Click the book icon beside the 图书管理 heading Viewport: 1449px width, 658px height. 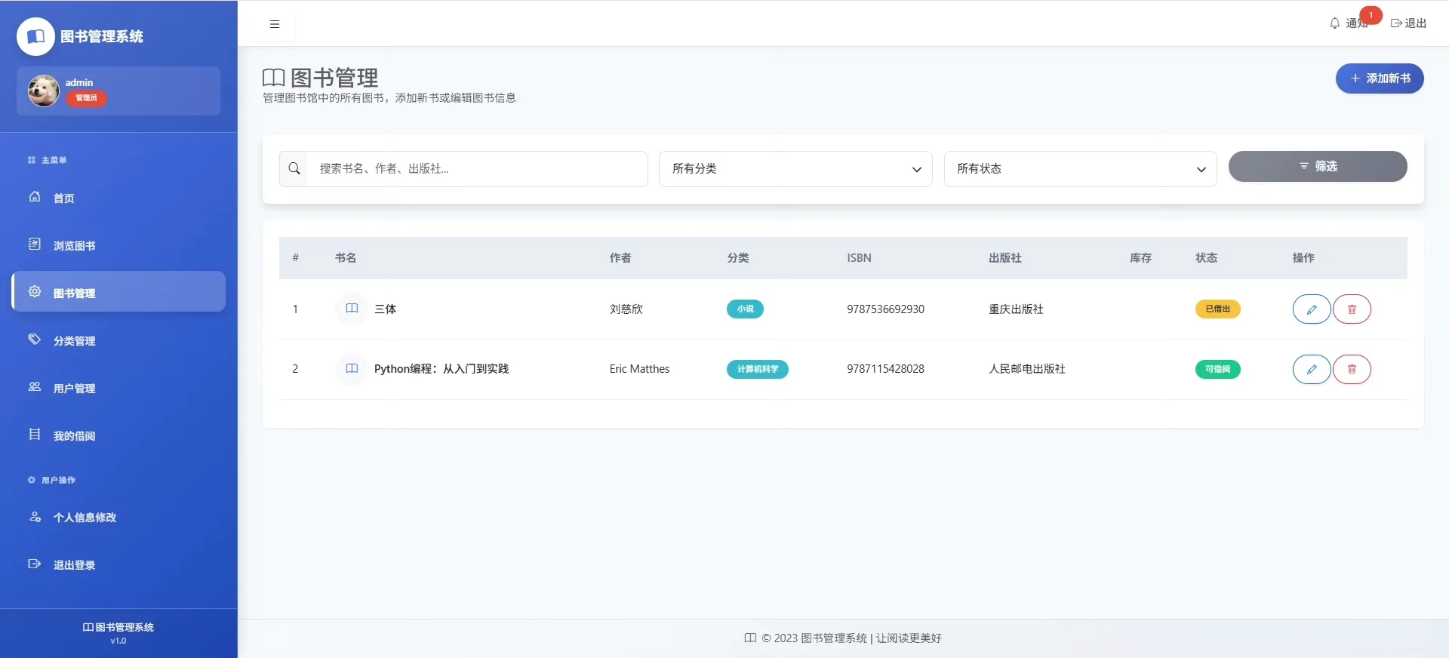pos(273,78)
